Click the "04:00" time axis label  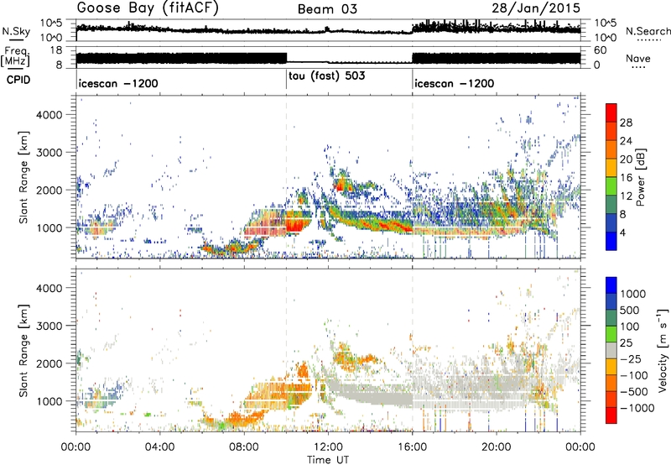click(159, 447)
